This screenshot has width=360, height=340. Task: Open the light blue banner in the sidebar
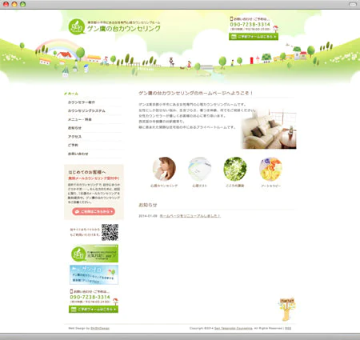(94, 274)
